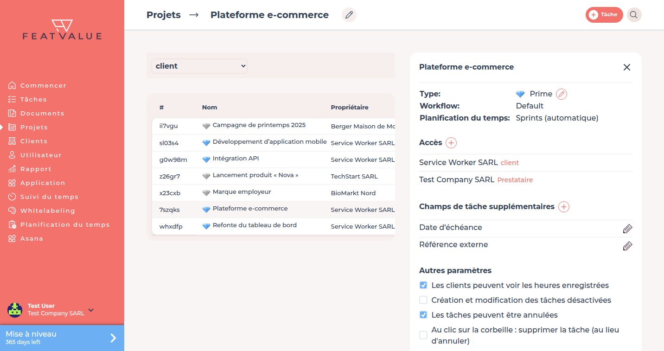Enable Création et modification des tâches désactivées
Image resolution: width=664 pixels, height=351 pixels.
point(423,300)
